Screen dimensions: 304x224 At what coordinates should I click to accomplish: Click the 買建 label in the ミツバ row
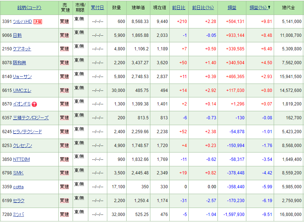[x=64, y=214]
